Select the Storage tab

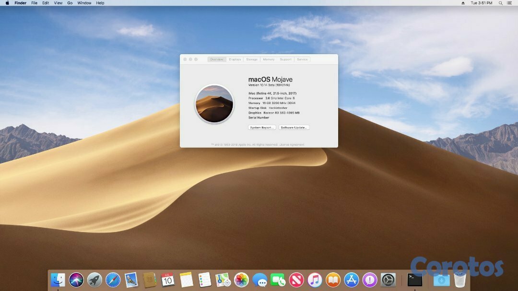(251, 59)
